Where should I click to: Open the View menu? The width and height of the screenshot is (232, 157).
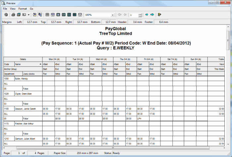(x=13, y=8)
